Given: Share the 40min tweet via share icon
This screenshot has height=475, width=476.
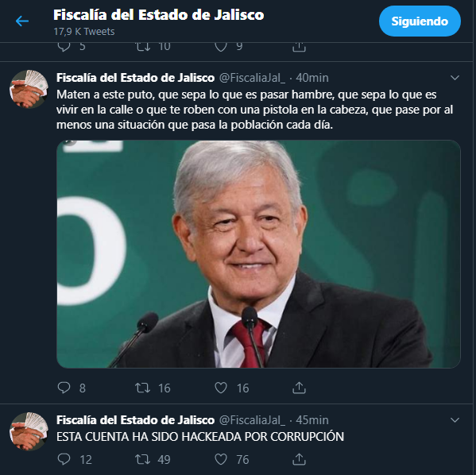Looking at the screenshot, I should [299, 388].
